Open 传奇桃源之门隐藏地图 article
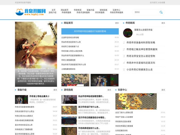180x135 pixels. (x=24, y=129)
